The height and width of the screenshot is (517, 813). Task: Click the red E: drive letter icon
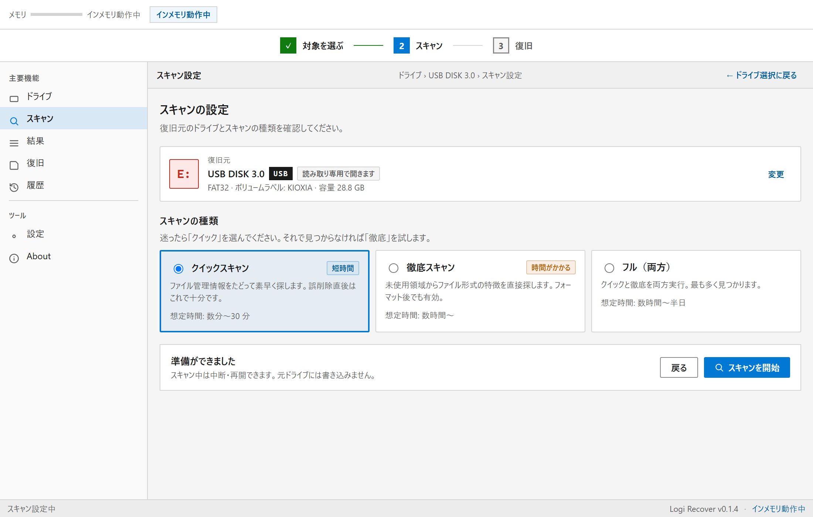coord(184,174)
